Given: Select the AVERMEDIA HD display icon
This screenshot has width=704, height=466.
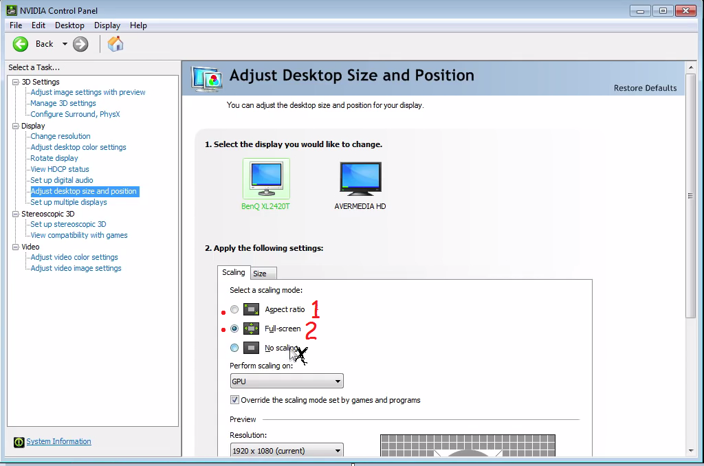Looking at the screenshot, I should pyautogui.click(x=360, y=179).
